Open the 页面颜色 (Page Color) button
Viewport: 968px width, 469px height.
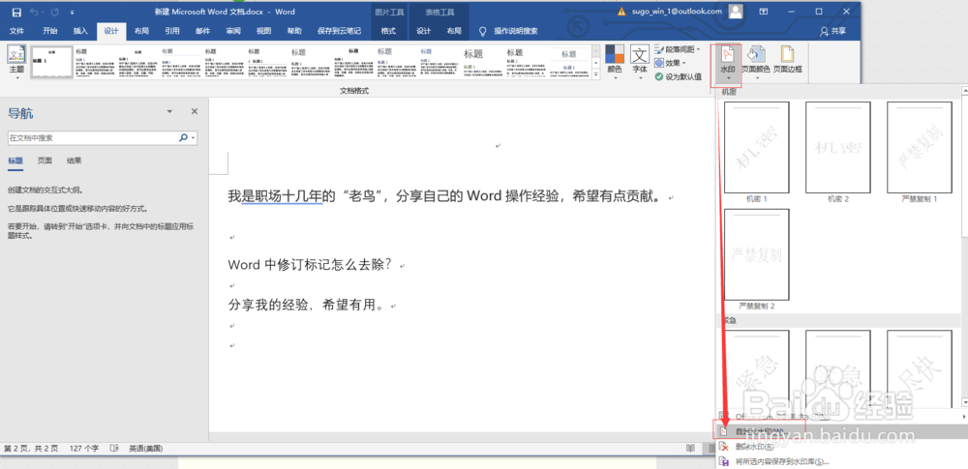(x=756, y=62)
